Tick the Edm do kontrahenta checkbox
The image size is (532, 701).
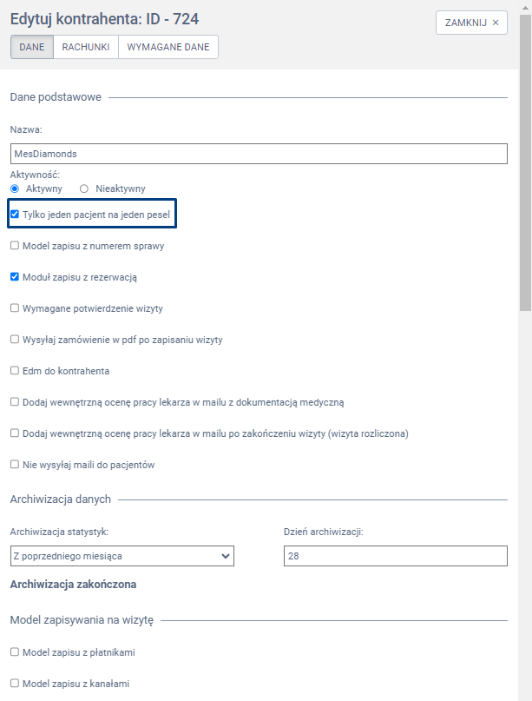[15, 371]
